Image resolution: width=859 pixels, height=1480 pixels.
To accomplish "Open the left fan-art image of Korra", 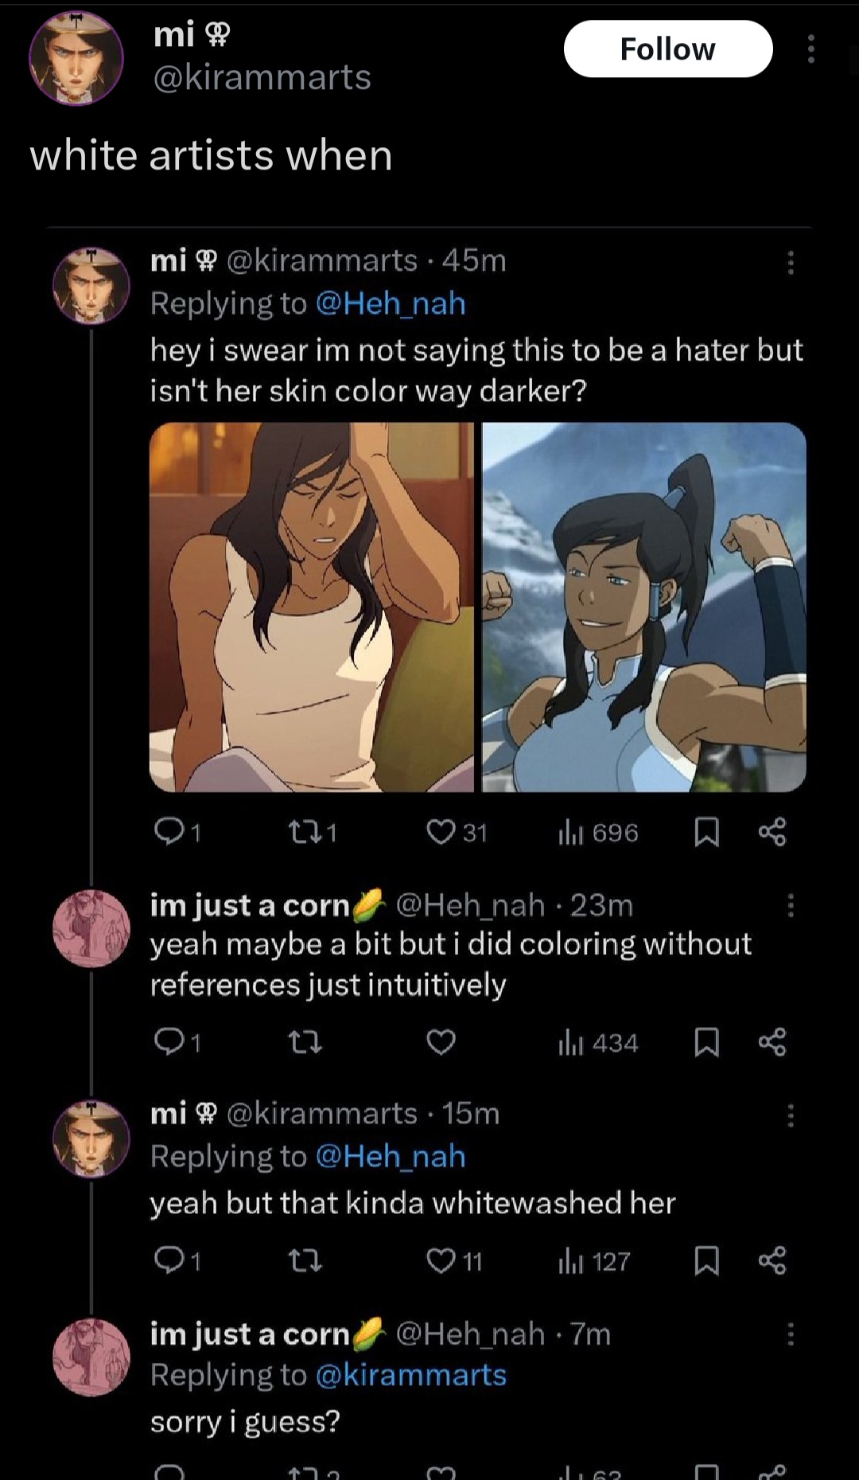I will pos(311,607).
